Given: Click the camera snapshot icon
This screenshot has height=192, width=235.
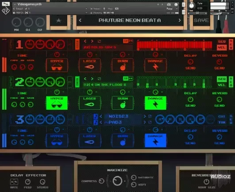Looking at the screenshot, I should [x=169, y=4].
